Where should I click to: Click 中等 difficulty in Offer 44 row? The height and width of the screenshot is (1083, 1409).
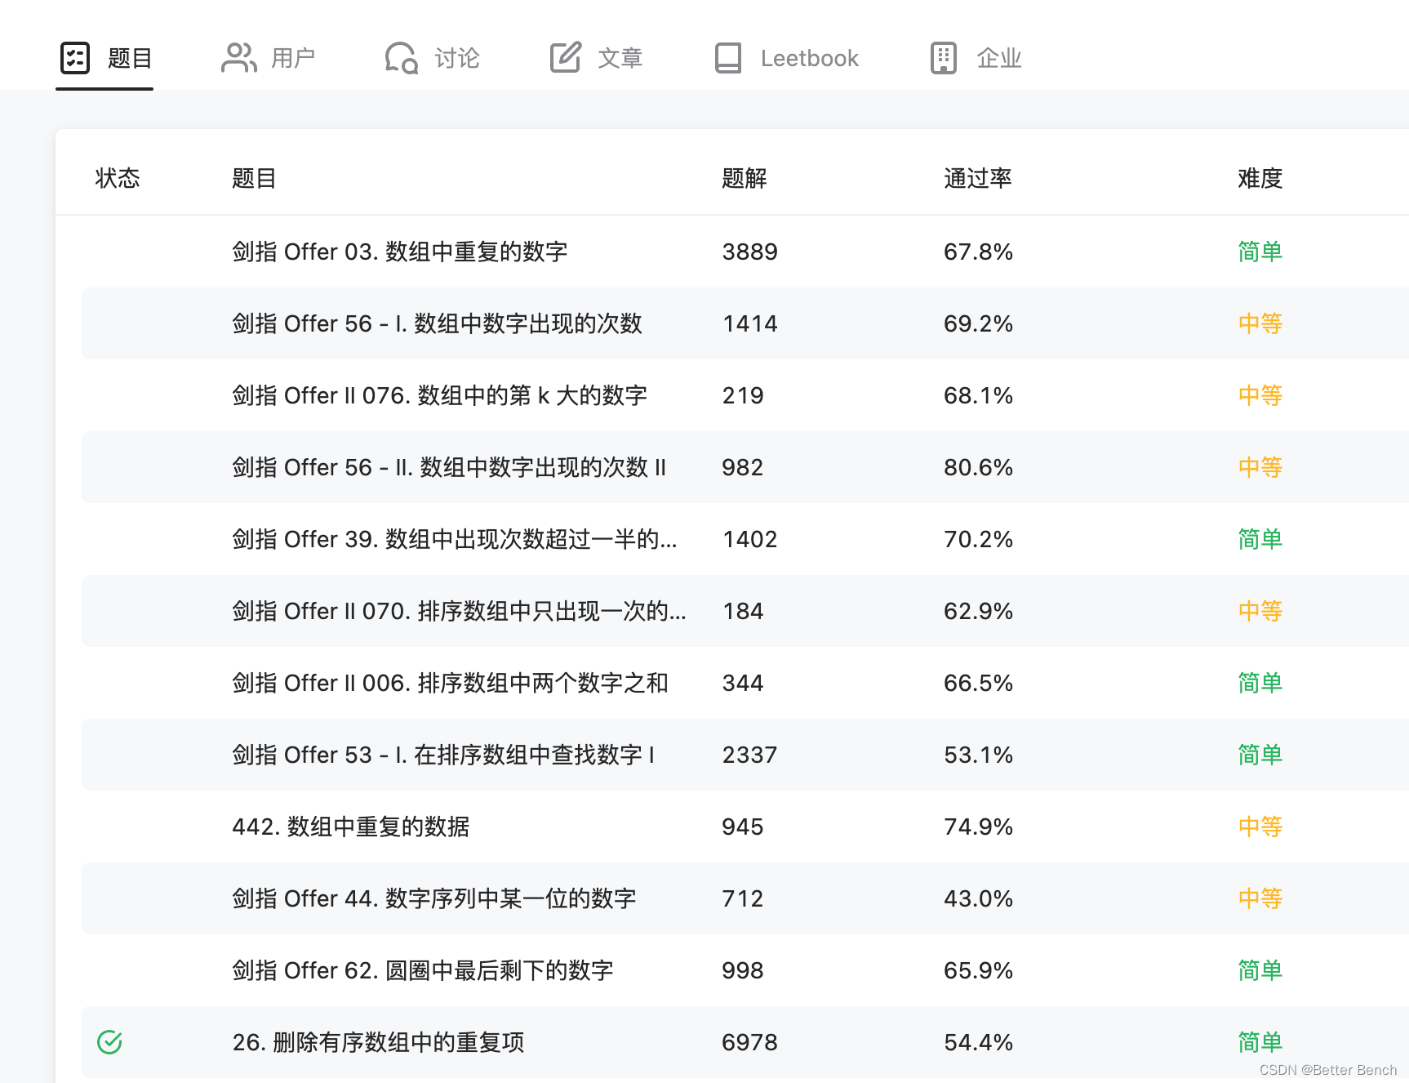[x=1260, y=898]
